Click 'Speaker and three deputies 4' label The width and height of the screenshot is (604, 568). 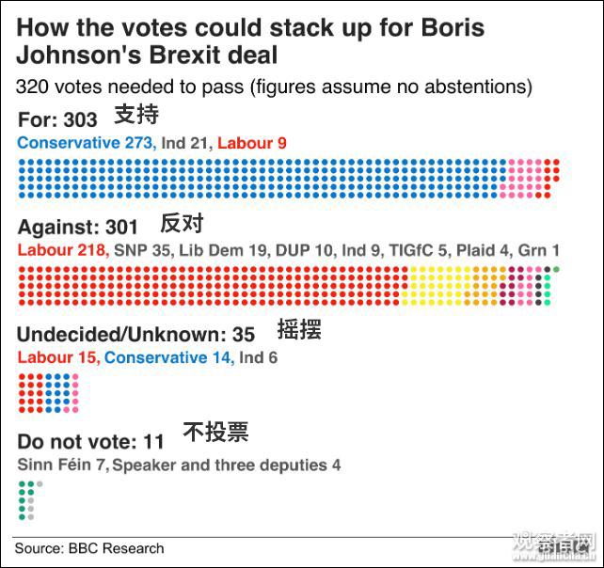[227, 465]
